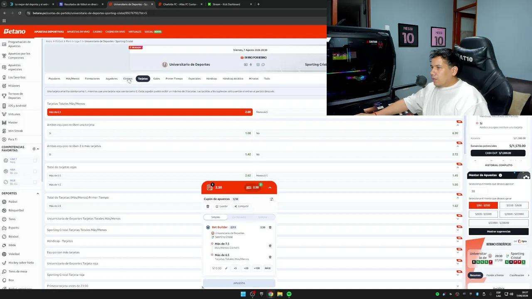Screen dimensions: 532x299
Task: Switch to the Córners market tab
Action: (128, 78)
